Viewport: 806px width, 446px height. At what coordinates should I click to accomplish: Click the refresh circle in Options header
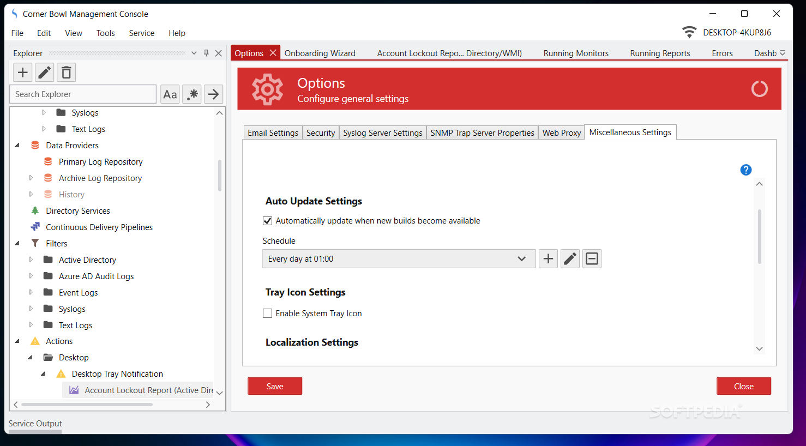click(x=760, y=89)
